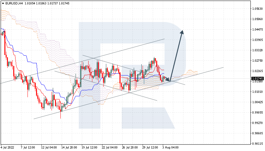Click the 3 Aug 04:00 time label

170,148
